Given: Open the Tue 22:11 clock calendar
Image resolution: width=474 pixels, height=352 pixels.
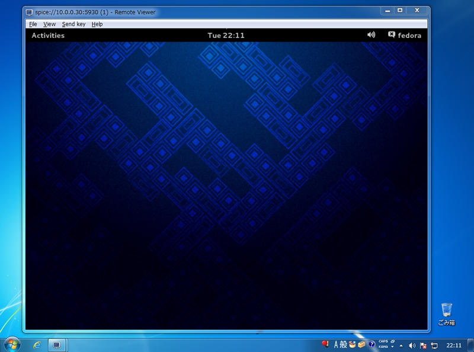Looking at the screenshot, I should pos(226,36).
